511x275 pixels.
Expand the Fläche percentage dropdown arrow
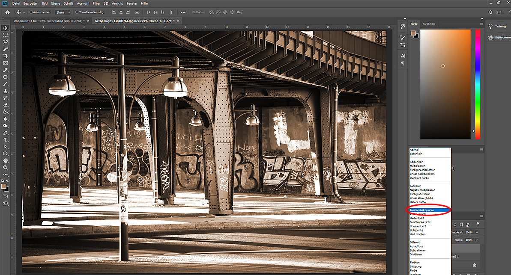tap(476, 240)
